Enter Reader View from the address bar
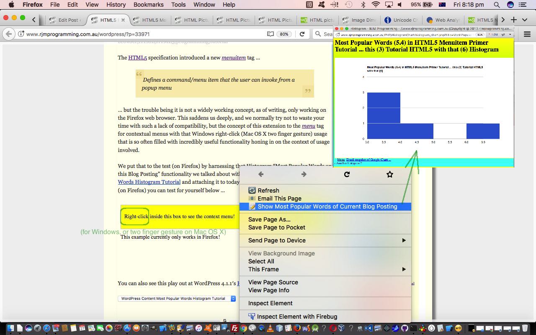The height and width of the screenshot is (335, 536). [271, 34]
